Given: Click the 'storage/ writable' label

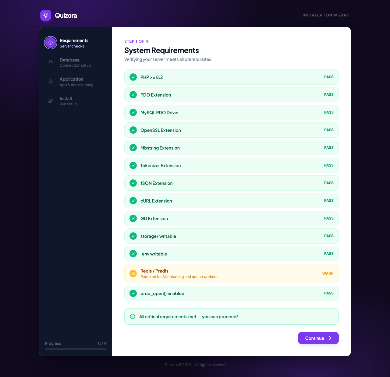Looking at the screenshot, I should point(158,236).
